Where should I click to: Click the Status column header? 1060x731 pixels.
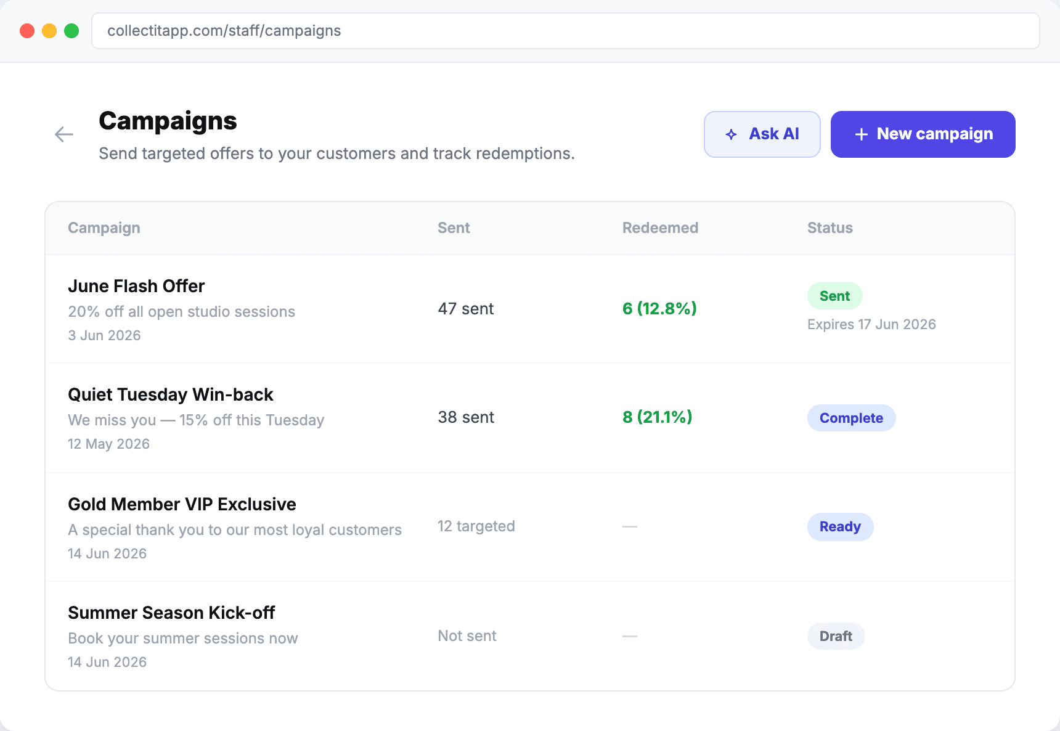(x=830, y=228)
